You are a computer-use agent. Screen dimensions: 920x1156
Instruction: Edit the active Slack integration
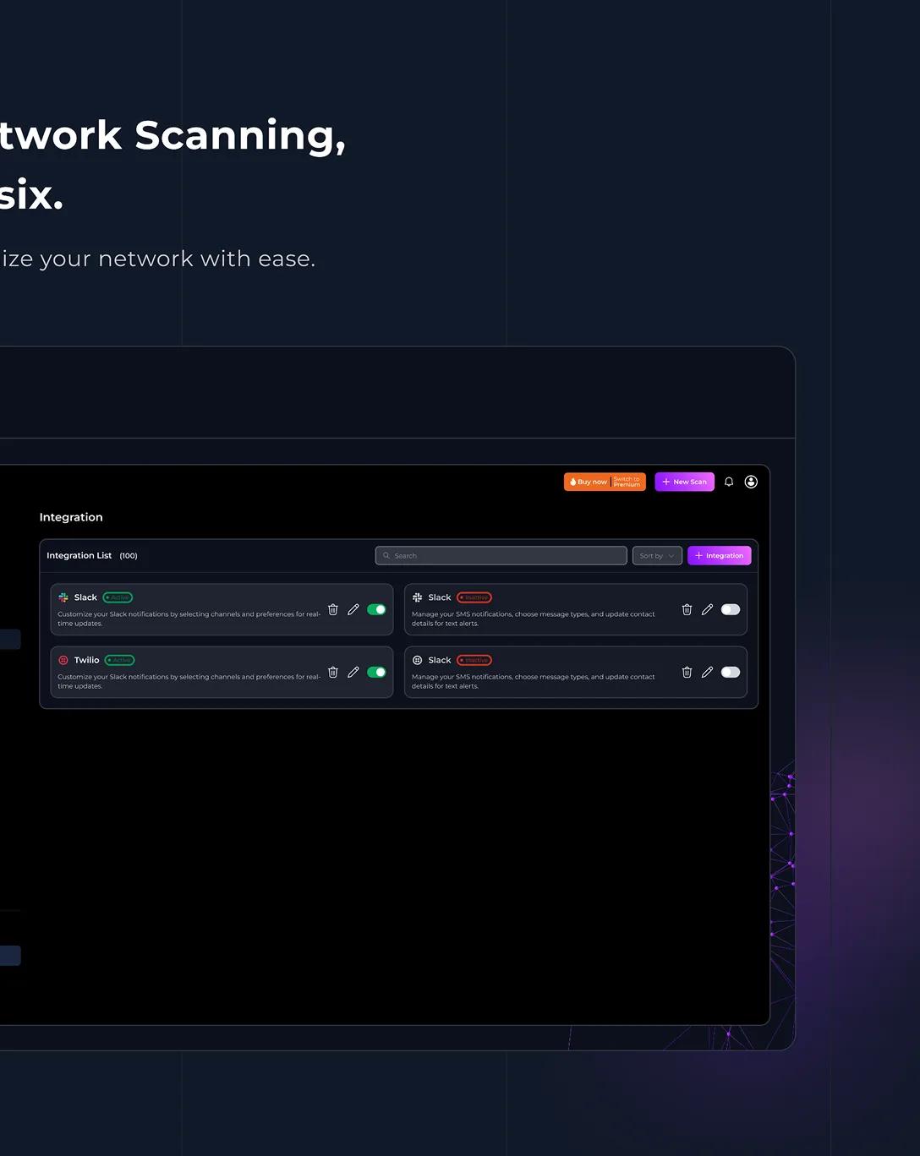click(x=353, y=609)
